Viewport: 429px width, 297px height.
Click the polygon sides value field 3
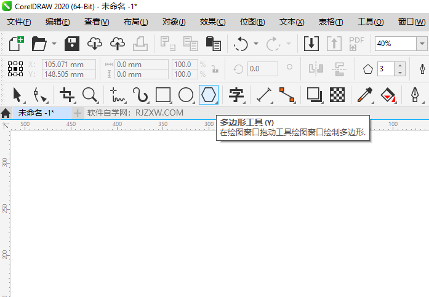click(x=386, y=69)
